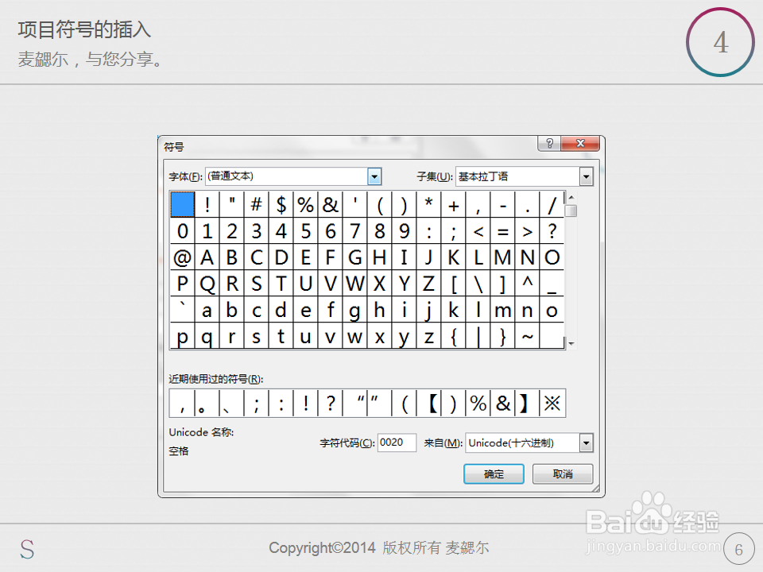Screen dimensions: 763x572
Task: Select ※ from the recently used symbols
Action: (x=552, y=403)
